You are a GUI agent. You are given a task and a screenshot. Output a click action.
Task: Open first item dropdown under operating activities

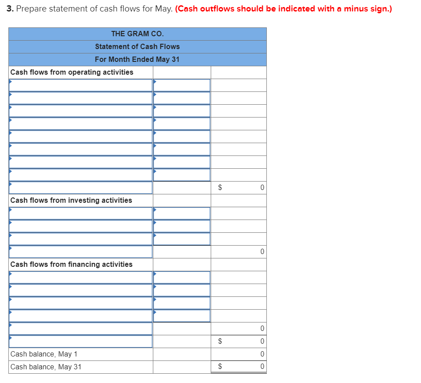[x=80, y=85]
